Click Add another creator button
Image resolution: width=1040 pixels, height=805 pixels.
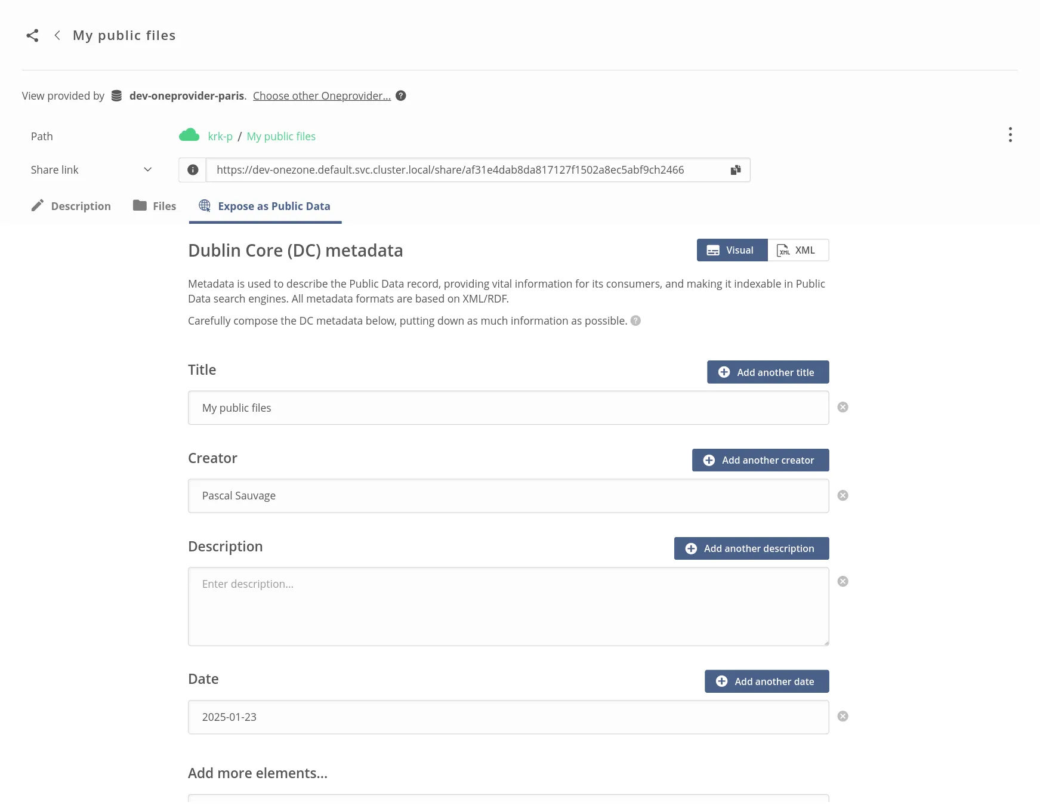point(760,461)
